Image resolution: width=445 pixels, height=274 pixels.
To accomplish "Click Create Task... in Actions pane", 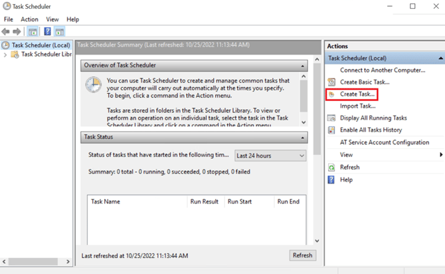I will pos(357,94).
